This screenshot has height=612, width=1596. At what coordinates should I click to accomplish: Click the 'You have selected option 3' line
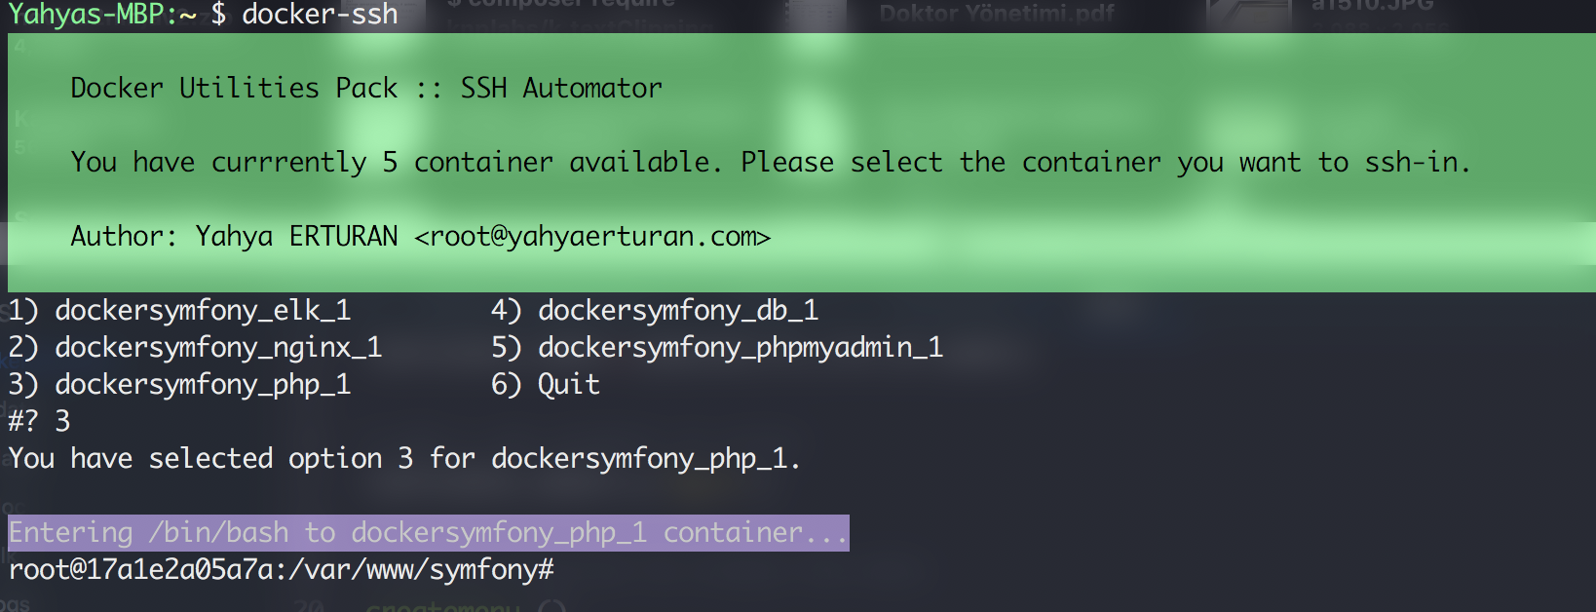tap(404, 459)
